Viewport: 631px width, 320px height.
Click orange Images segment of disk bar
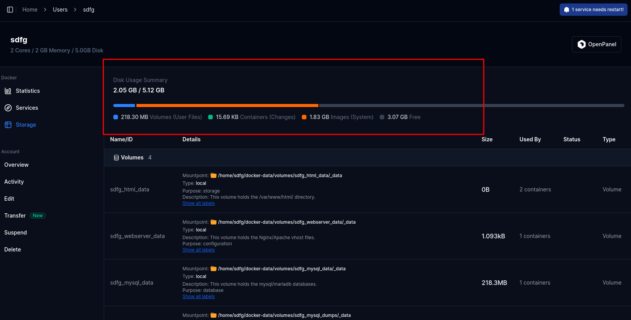point(227,106)
